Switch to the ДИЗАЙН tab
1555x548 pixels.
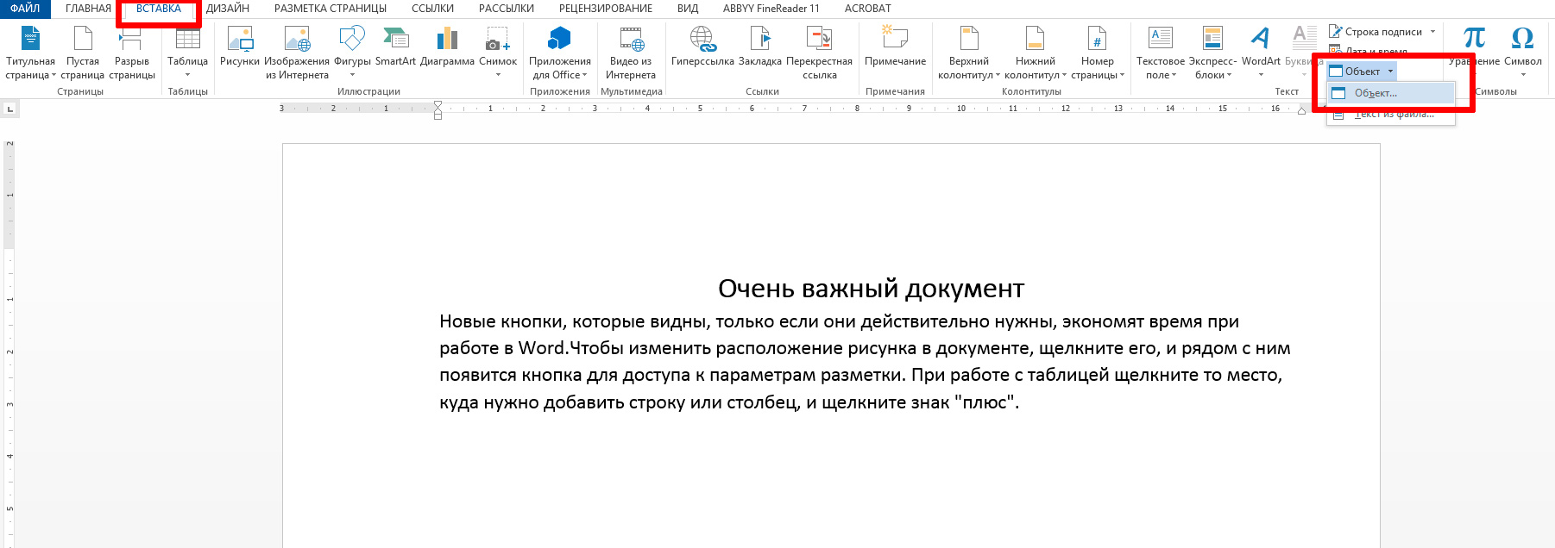(228, 9)
